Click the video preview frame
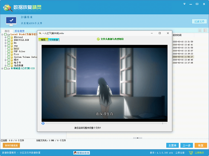Image resolution: width=209 pixels, height=156 pixels. [104, 83]
